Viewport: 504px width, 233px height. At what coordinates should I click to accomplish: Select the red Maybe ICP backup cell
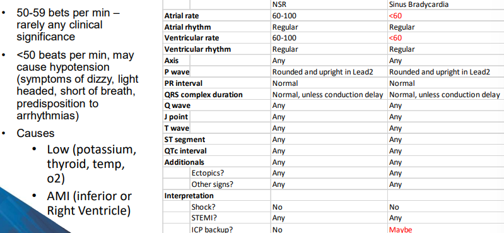pyautogui.click(x=401, y=229)
